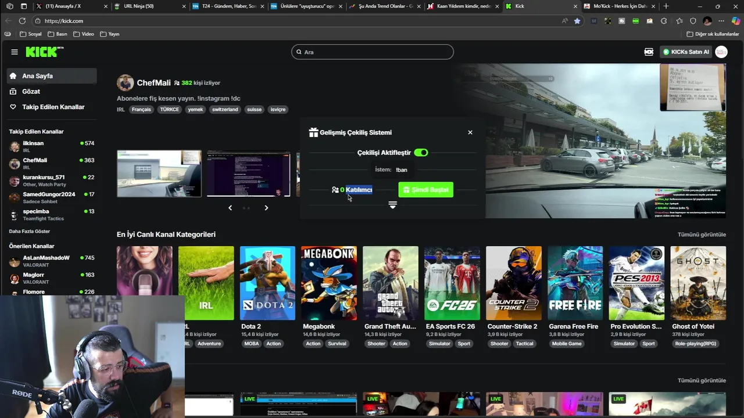
Task: Open the browser extensions puzzle icon
Action: click(x=664, y=21)
